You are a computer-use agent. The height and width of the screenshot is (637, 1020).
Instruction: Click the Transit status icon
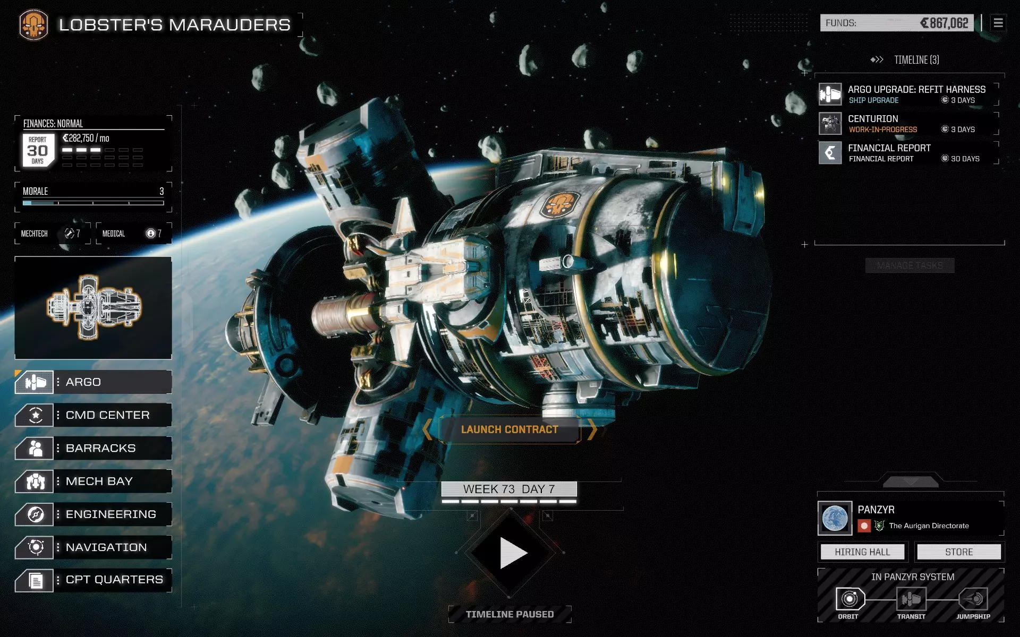point(911,599)
